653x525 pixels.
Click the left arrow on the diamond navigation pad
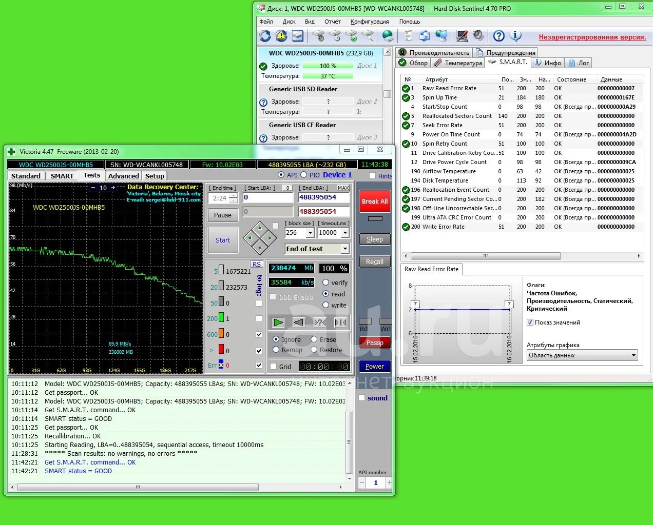(250, 238)
